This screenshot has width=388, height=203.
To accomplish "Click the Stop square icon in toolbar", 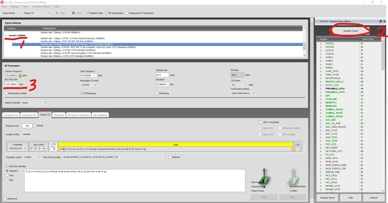I will pyautogui.click(x=73, y=13).
